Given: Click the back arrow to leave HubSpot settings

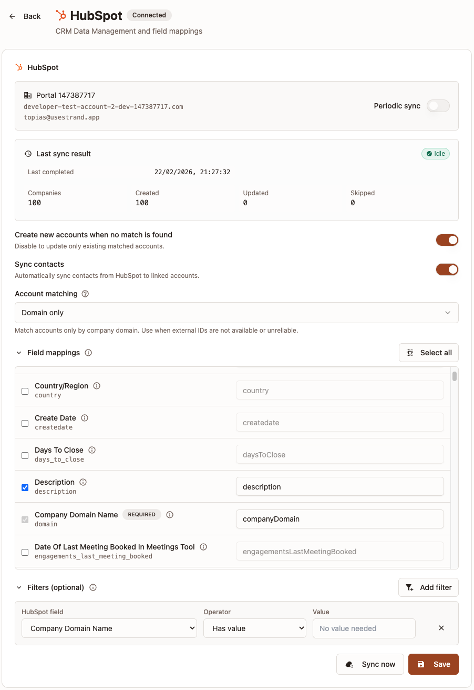Looking at the screenshot, I should tap(12, 16).
